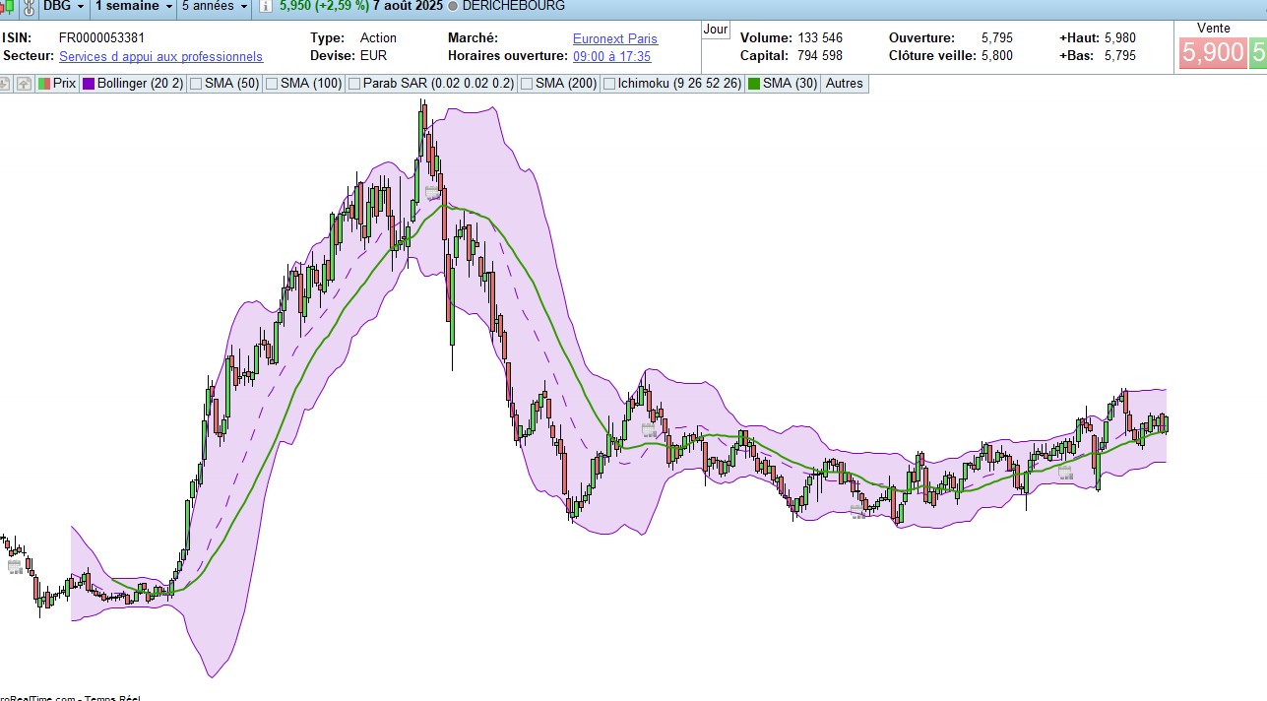Click the purple Bollinger (20 2) color swatch
1267x701 pixels.
tap(89, 84)
